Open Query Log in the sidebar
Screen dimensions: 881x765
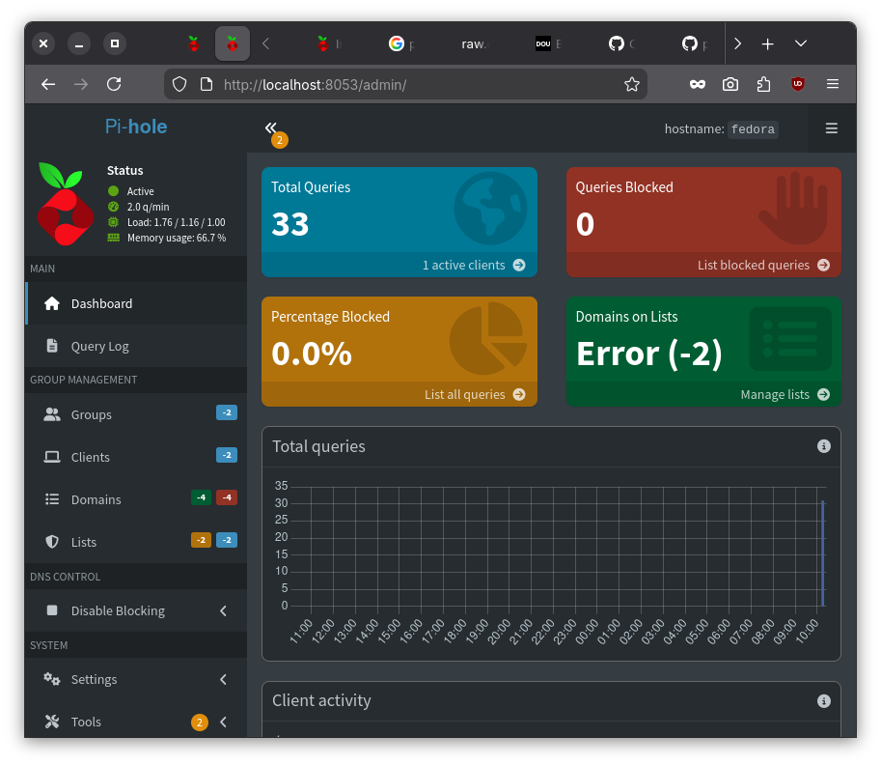(99, 347)
